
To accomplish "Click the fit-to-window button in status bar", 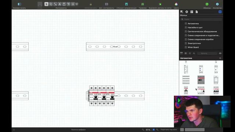I will [x=169, y=130].
